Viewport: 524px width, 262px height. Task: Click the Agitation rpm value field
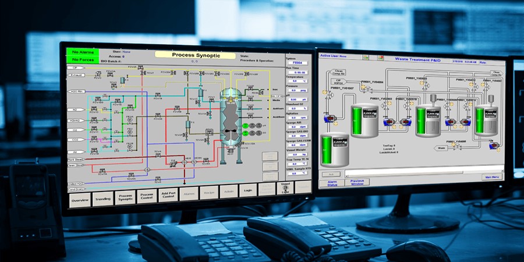[x=298, y=118]
